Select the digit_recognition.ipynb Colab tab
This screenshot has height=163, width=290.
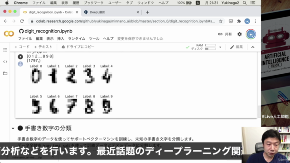[50, 12]
